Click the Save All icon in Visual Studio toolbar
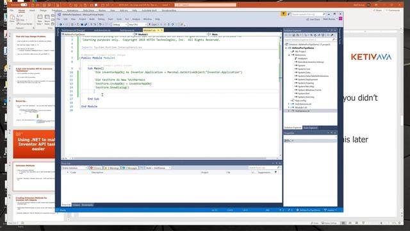410x231 pixels. pos(85,24)
